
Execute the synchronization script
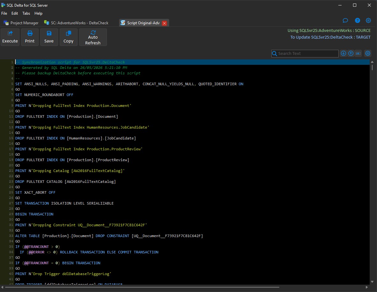[10, 37]
